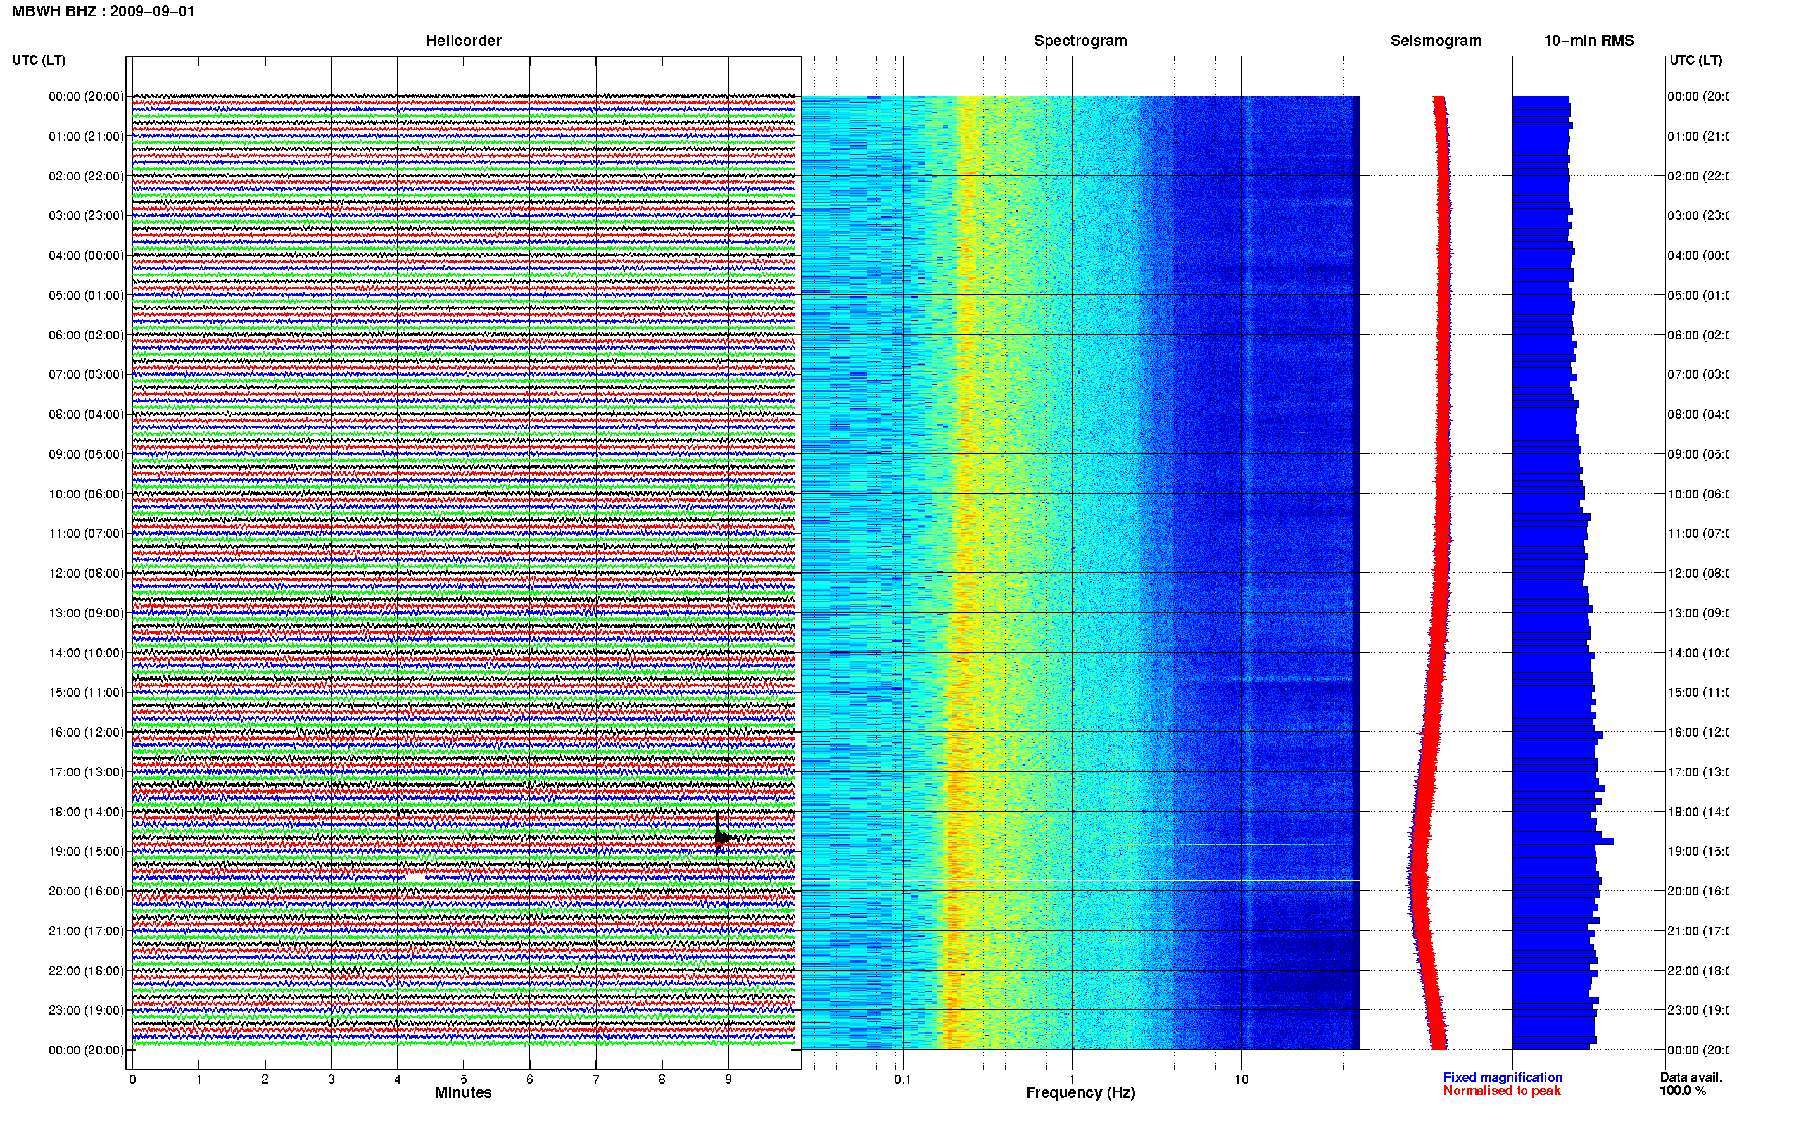Click the 'MBWH BHZ : 2009-09-01' title
This screenshot has height=1126, width=1801.
(103, 11)
